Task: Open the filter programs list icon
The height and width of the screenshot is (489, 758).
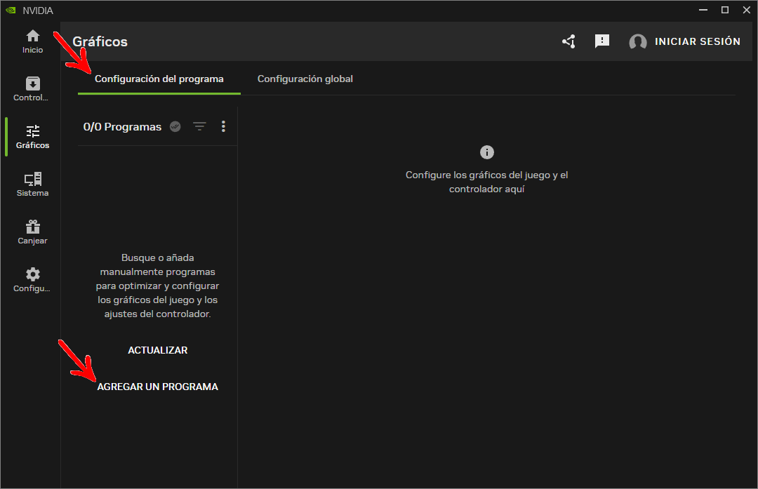Action: coord(199,126)
